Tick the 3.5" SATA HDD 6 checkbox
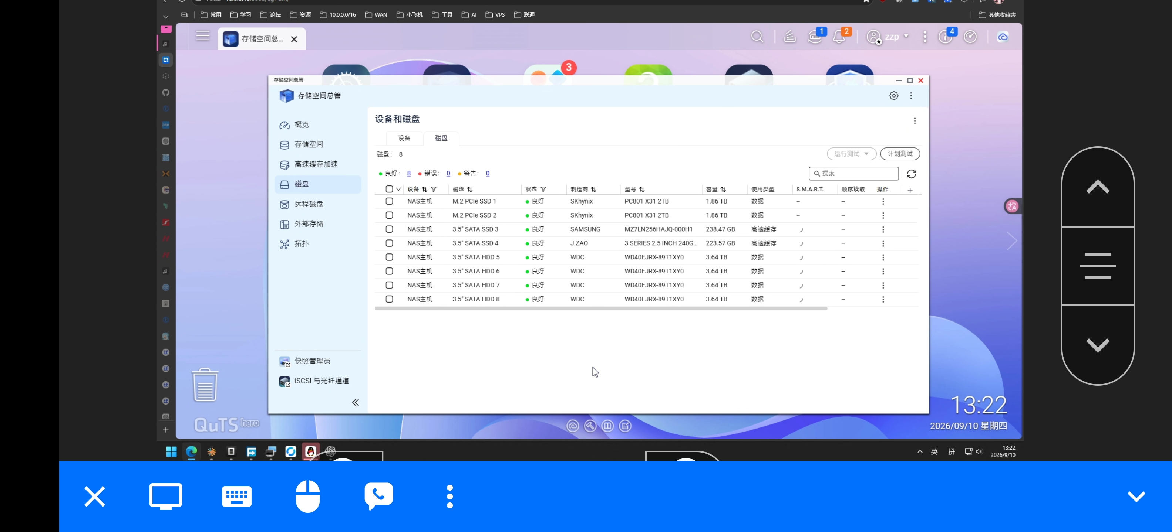Viewport: 1172px width, 532px height. (389, 271)
